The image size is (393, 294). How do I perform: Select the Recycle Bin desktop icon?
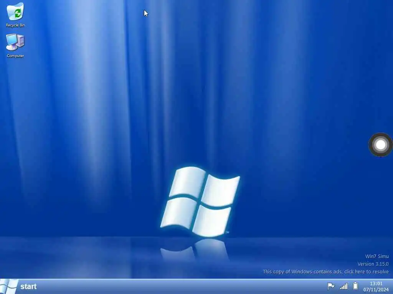point(15,15)
